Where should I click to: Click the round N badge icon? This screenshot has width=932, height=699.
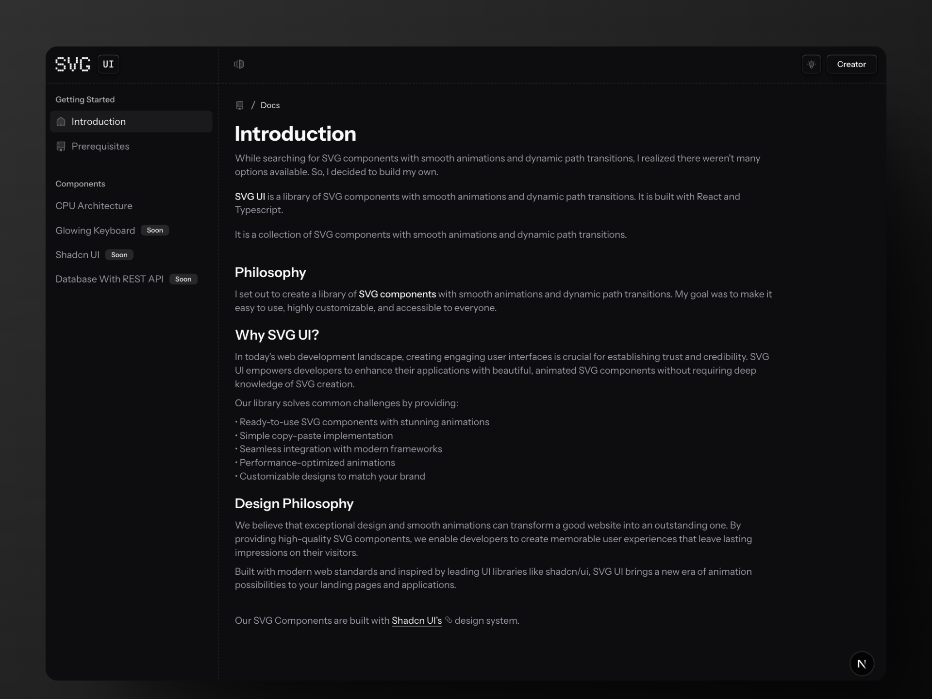point(862,664)
